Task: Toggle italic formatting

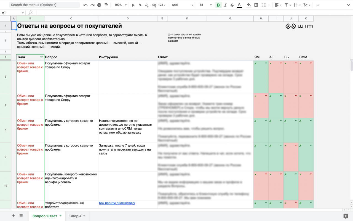Action: click(225, 5)
